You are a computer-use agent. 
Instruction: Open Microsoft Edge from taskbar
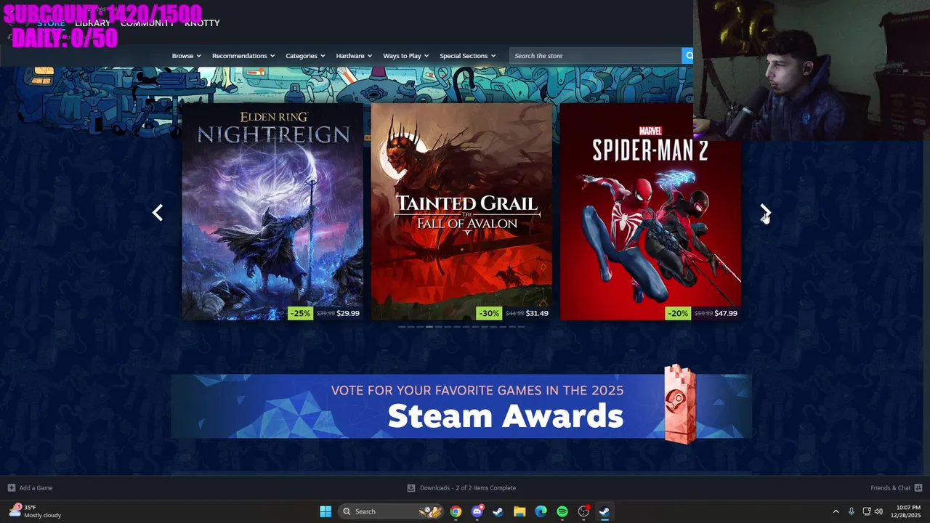[x=541, y=511]
